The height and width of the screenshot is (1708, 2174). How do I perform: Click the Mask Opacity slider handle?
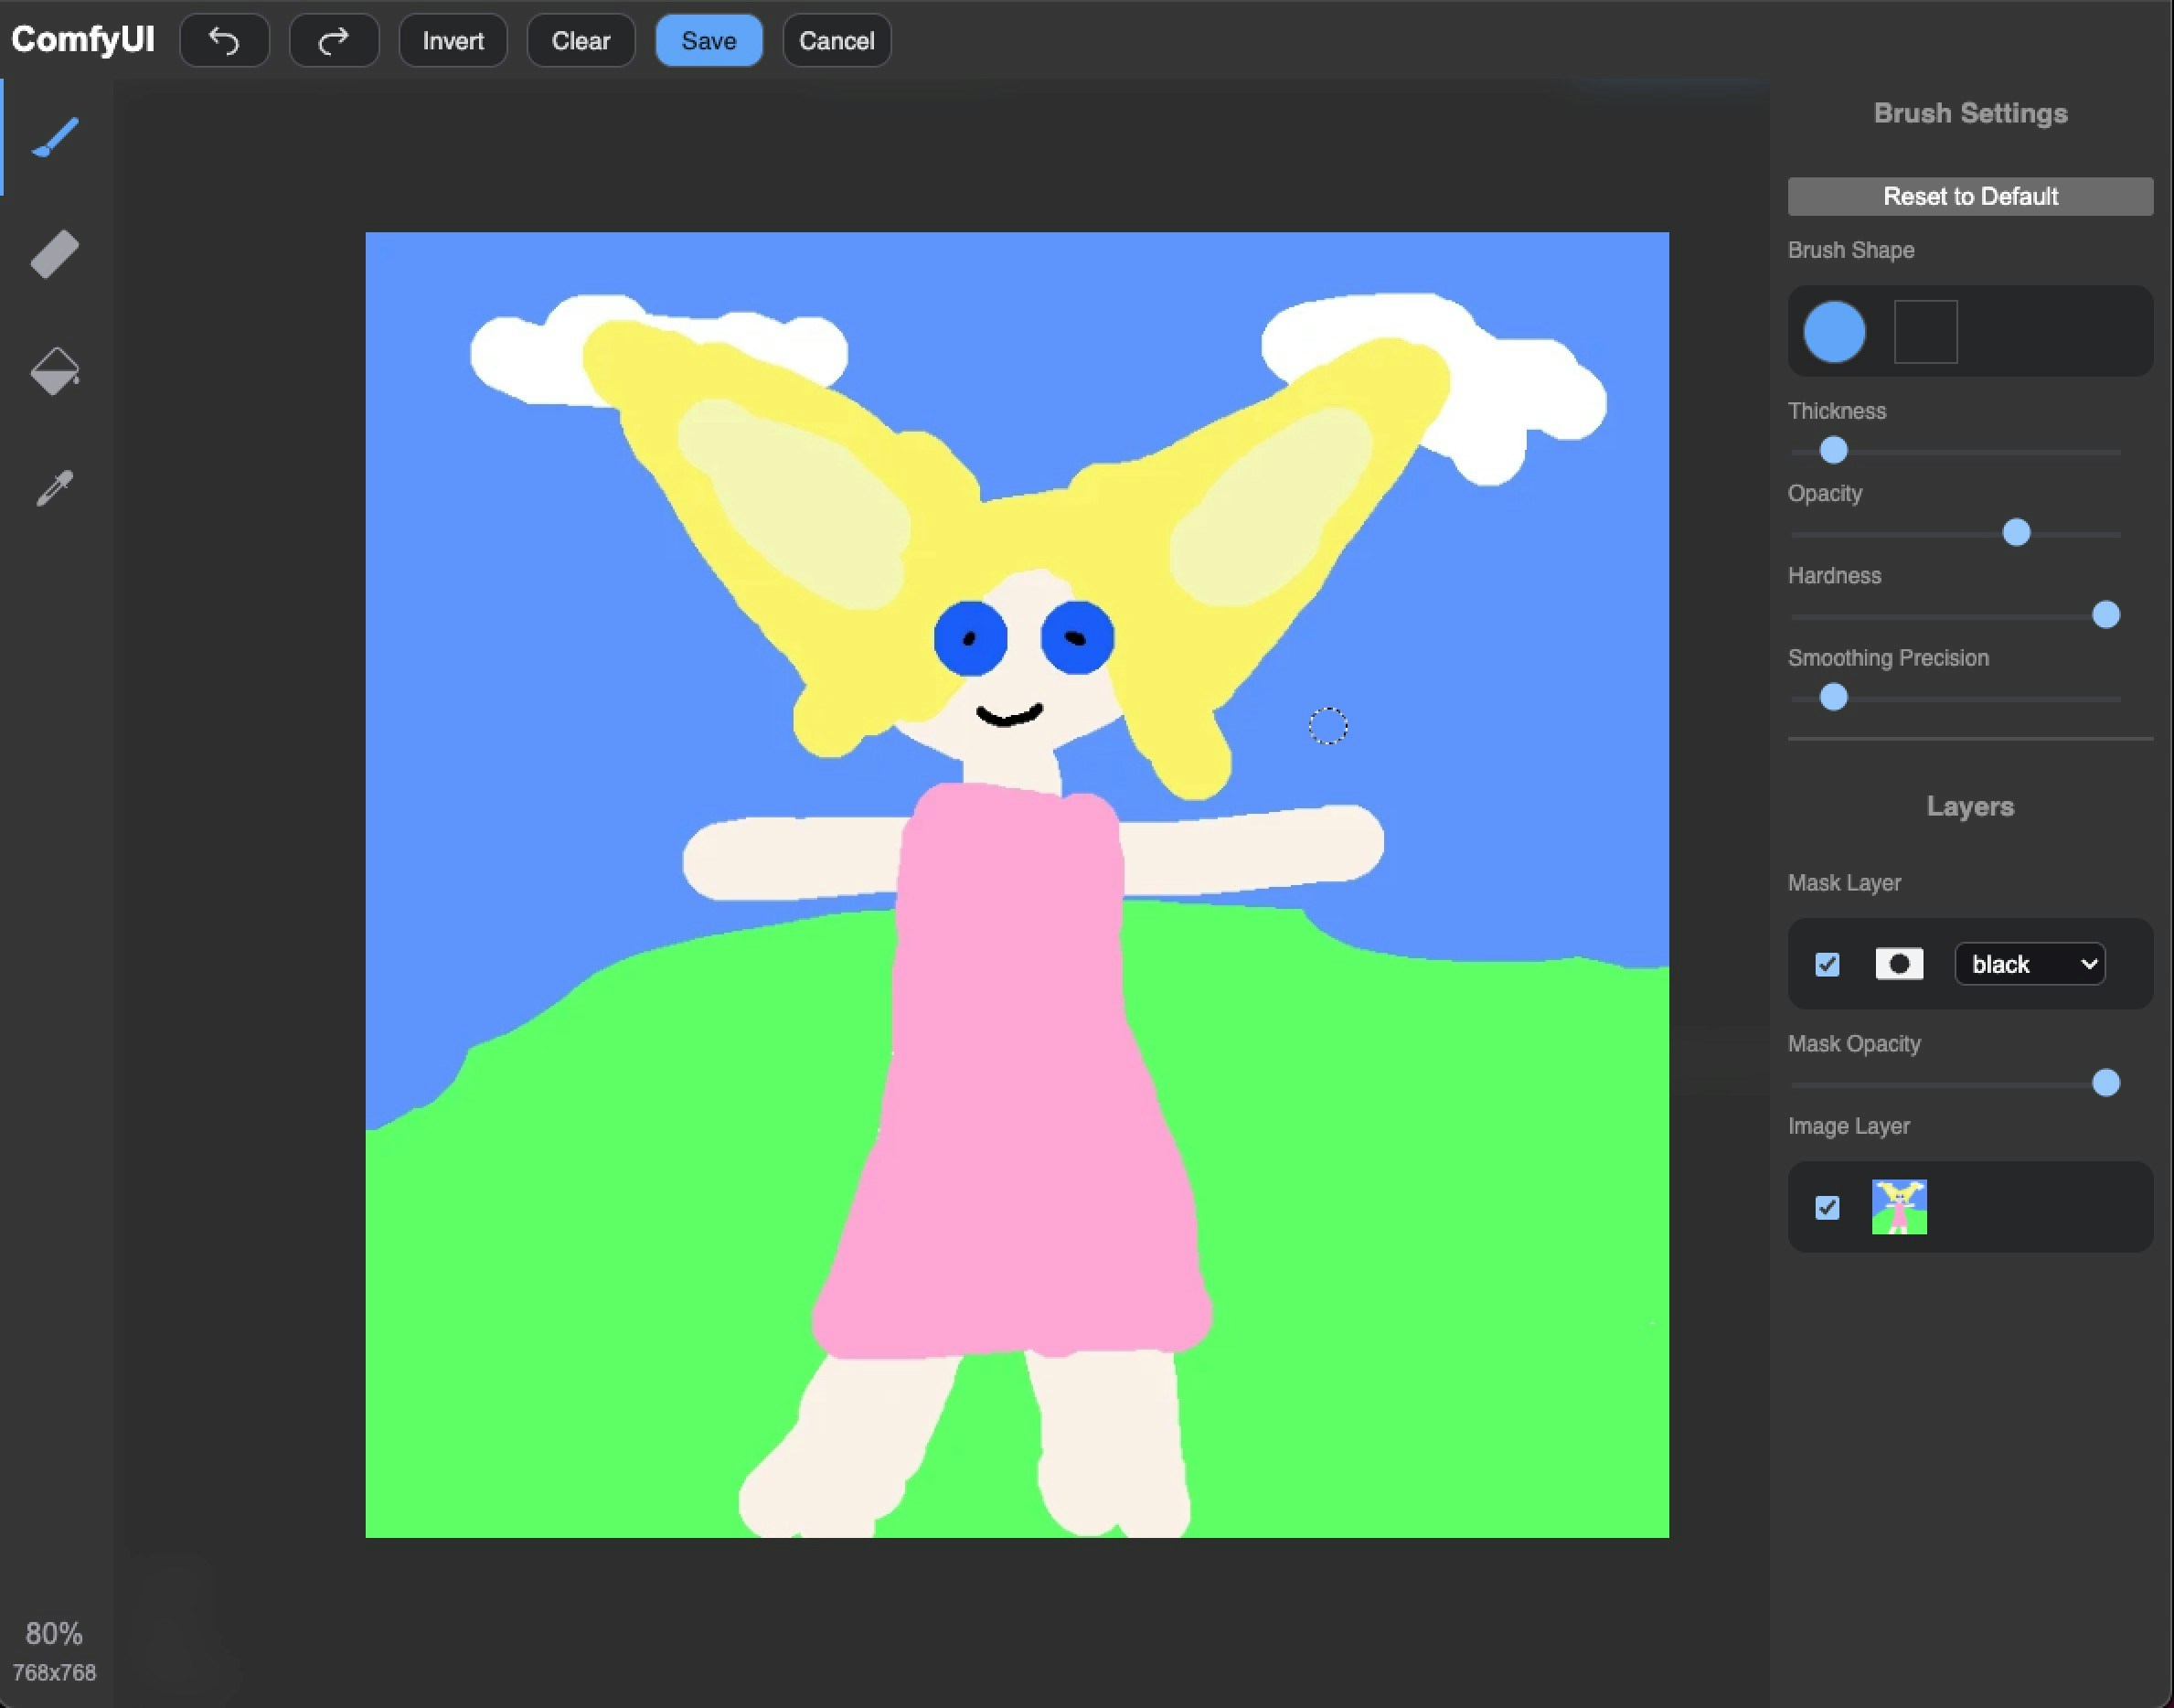[x=2105, y=1083]
